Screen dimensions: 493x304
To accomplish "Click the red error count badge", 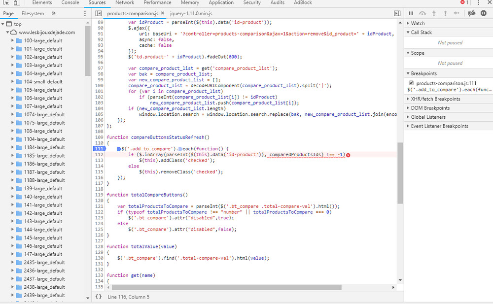I will click(463, 2).
